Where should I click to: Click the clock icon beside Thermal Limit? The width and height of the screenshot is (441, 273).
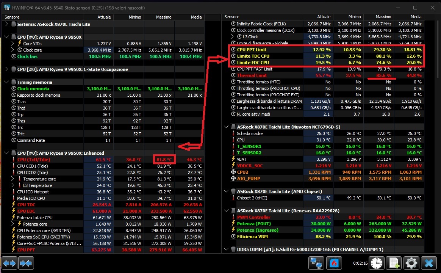click(x=233, y=75)
